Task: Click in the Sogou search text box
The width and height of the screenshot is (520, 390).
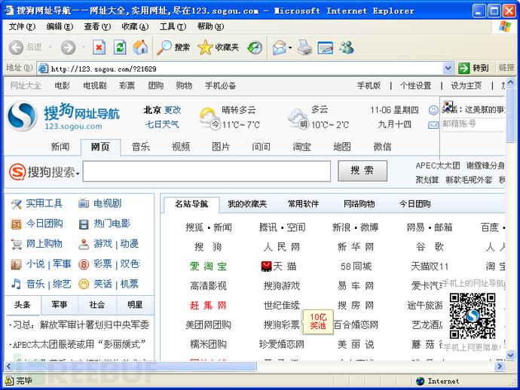Action: coord(206,172)
